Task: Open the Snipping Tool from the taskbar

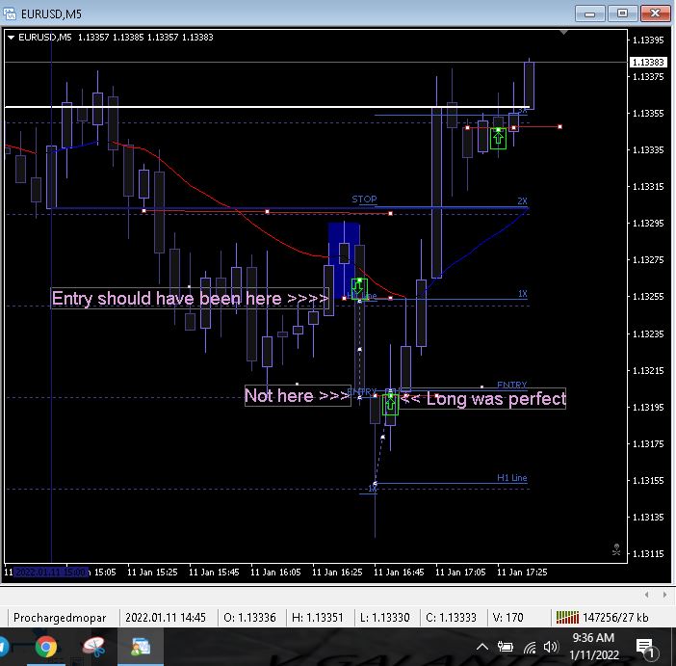Action: [93, 646]
